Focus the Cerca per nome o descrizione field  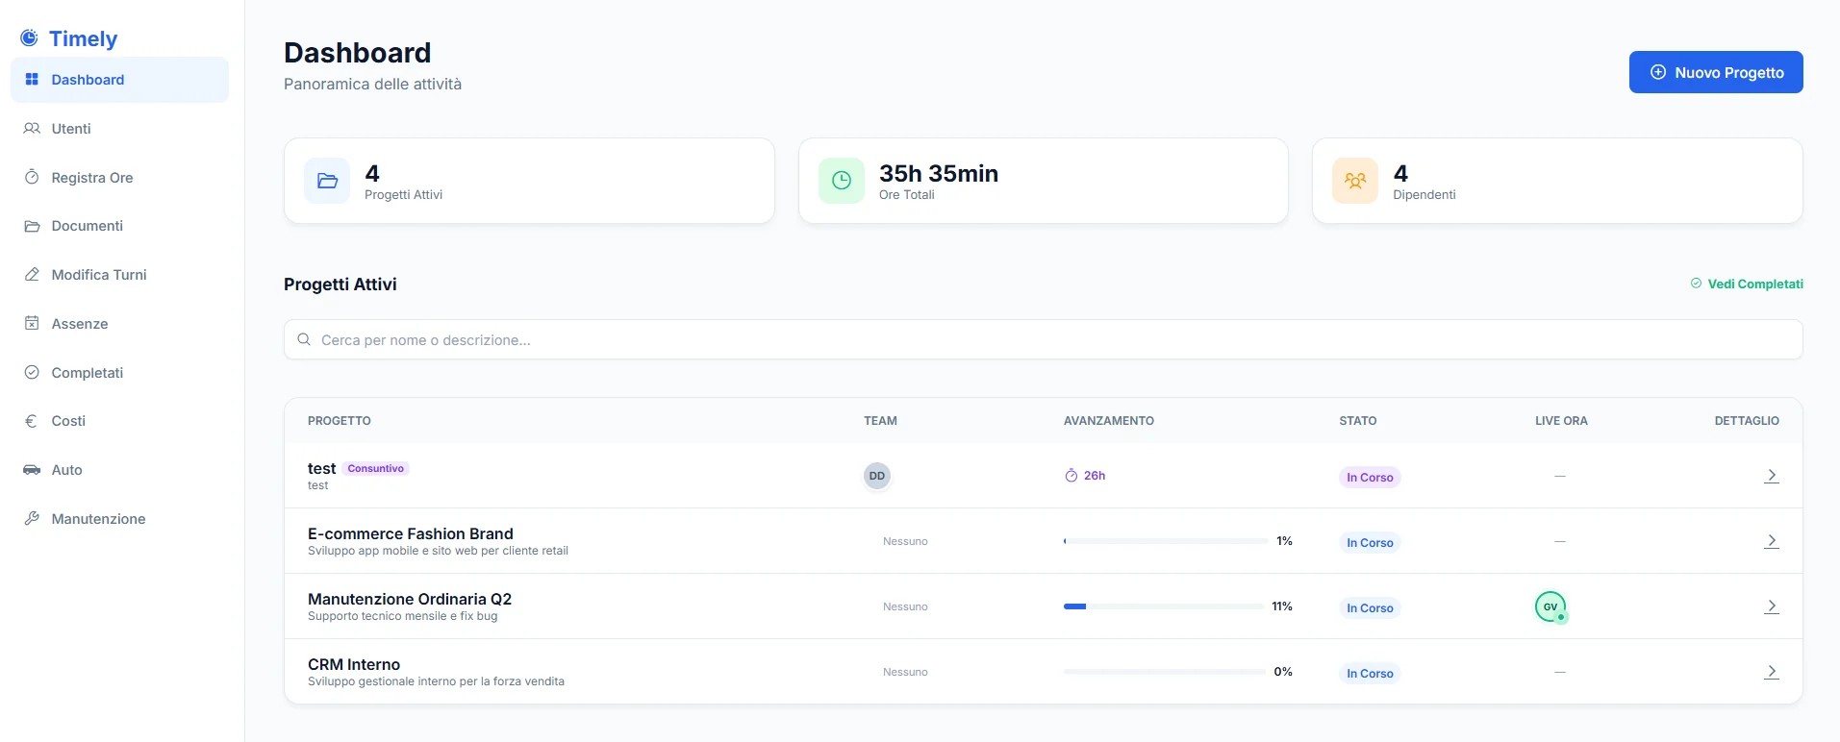tap(1043, 339)
